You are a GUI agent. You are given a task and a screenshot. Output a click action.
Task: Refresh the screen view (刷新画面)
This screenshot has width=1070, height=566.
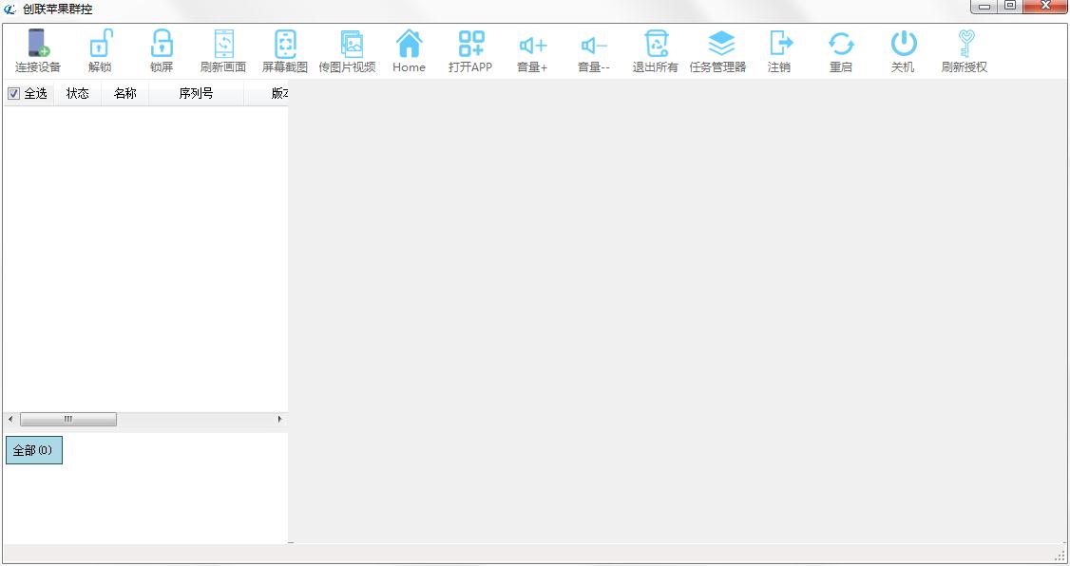(223, 51)
